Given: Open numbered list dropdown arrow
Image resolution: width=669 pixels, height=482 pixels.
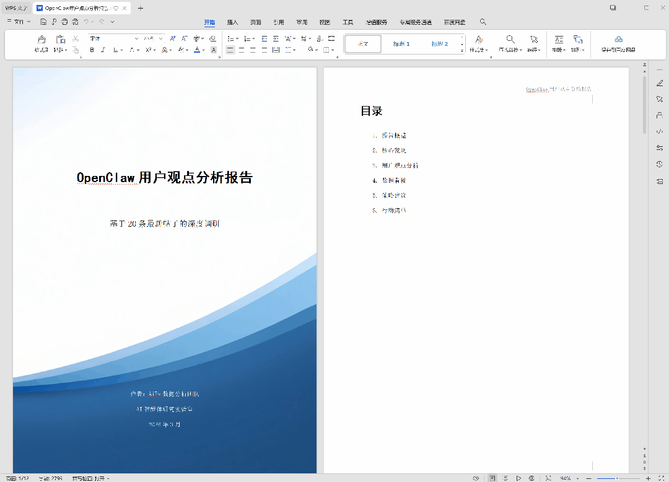Looking at the screenshot, I should (x=254, y=38).
